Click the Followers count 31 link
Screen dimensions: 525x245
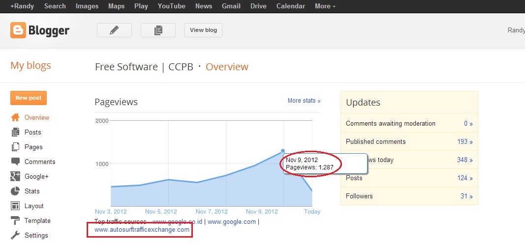[x=466, y=196]
